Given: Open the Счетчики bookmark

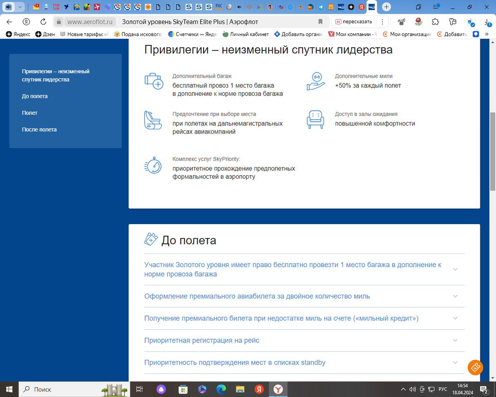Looking at the screenshot, I should [x=193, y=34].
